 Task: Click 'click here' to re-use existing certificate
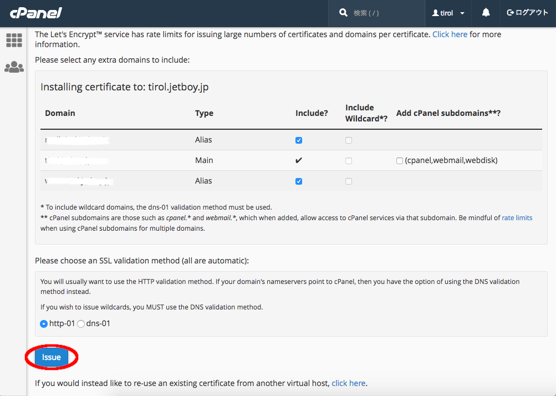click(349, 383)
